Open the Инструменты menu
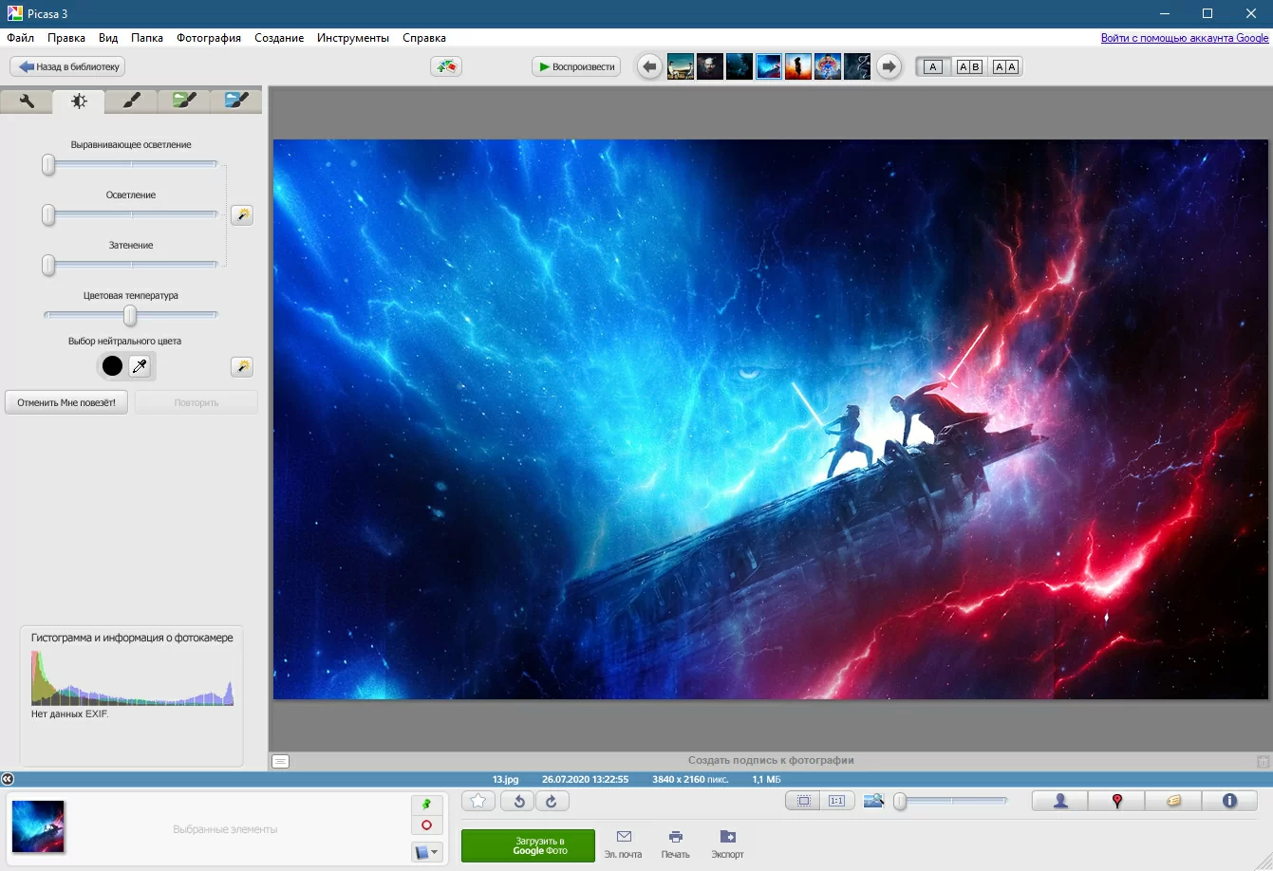The width and height of the screenshot is (1273, 871). coord(353,38)
